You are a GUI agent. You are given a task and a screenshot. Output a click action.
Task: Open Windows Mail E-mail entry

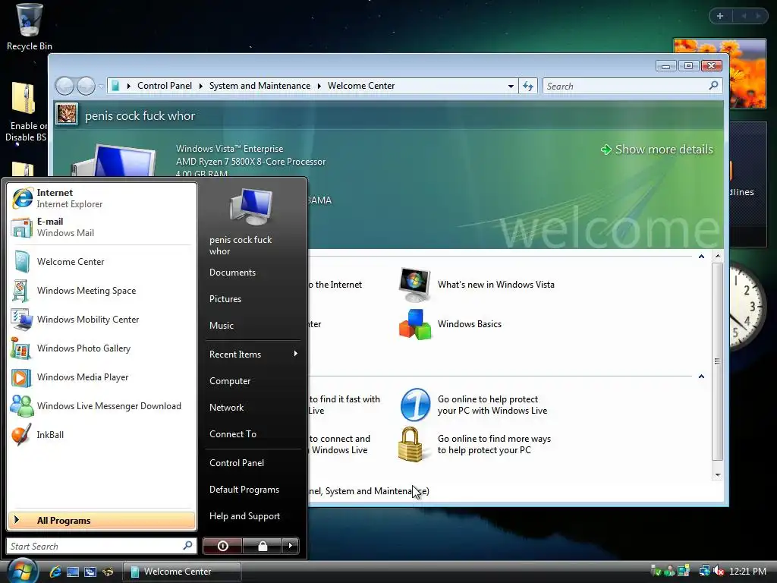pyautogui.click(x=101, y=227)
